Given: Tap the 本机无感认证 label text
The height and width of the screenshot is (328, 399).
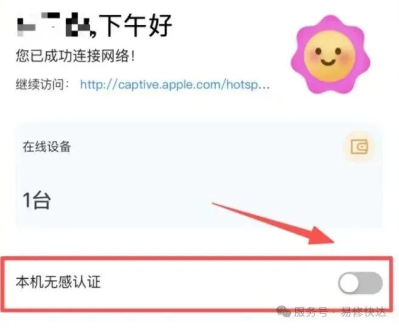Looking at the screenshot, I should 58,282.
